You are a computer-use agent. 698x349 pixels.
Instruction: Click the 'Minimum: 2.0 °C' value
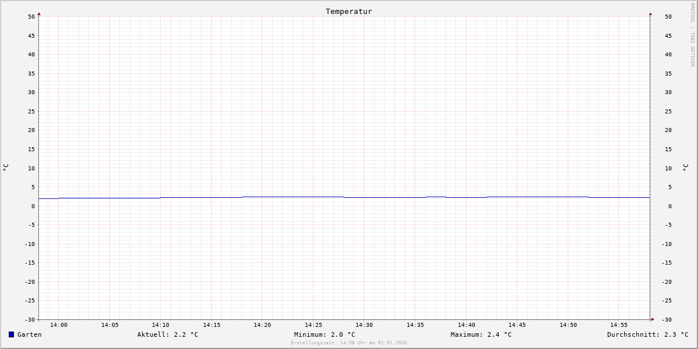pyautogui.click(x=325, y=334)
